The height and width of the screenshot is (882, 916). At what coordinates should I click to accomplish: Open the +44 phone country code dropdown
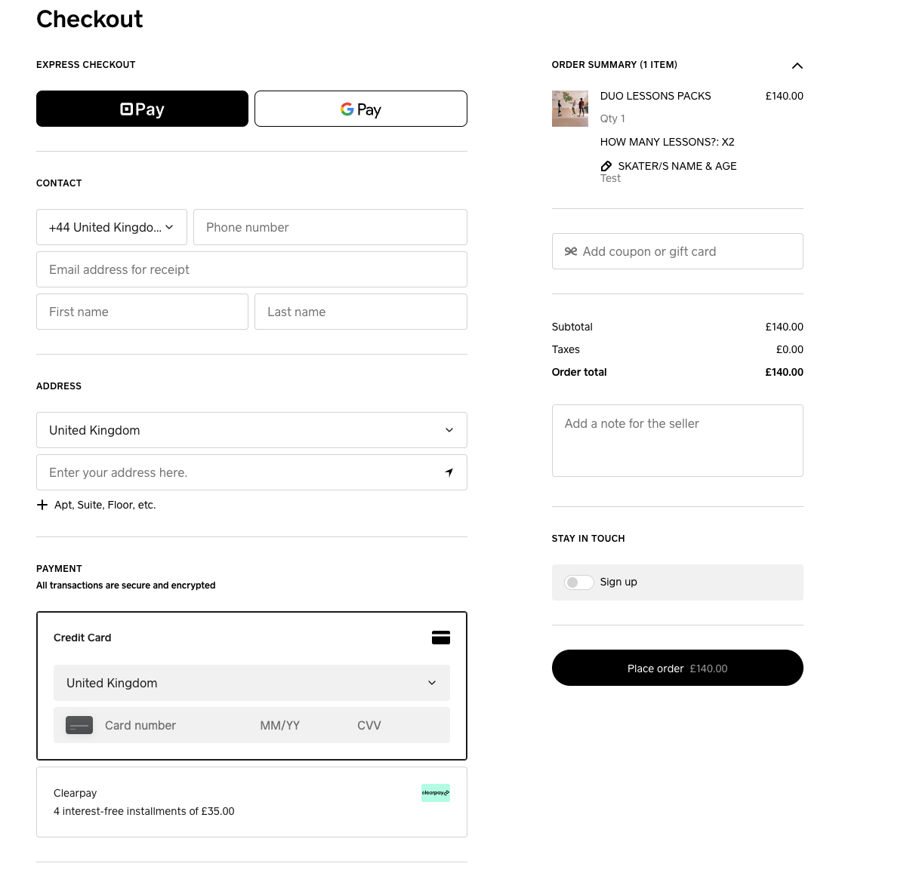tap(111, 227)
